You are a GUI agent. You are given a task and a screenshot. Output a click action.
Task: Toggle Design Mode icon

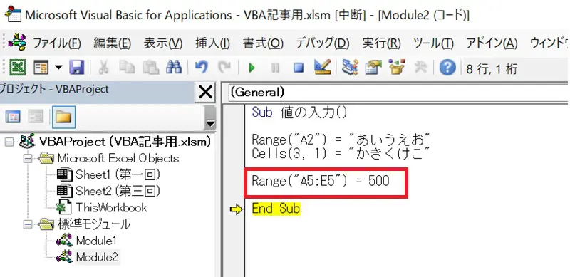[322, 67]
